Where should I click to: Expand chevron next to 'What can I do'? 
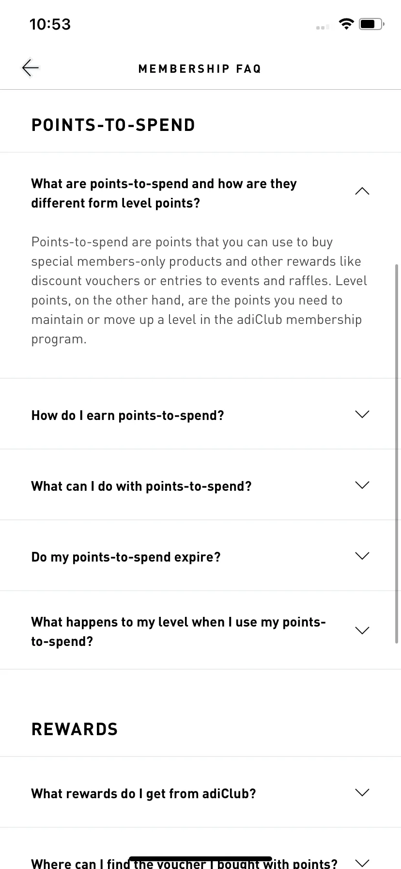(362, 485)
